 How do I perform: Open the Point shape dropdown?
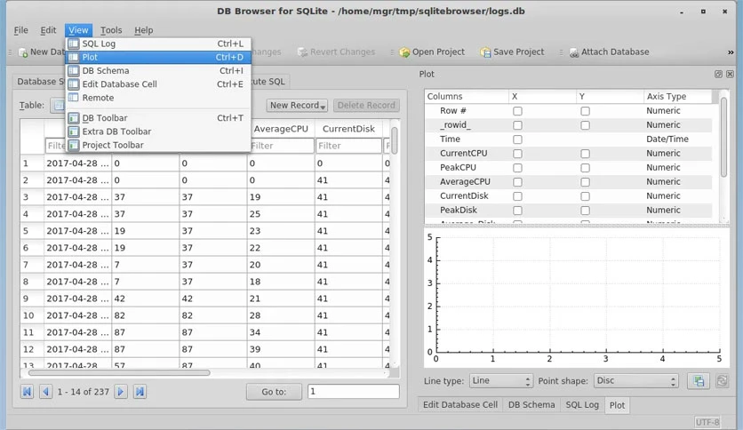coord(636,381)
